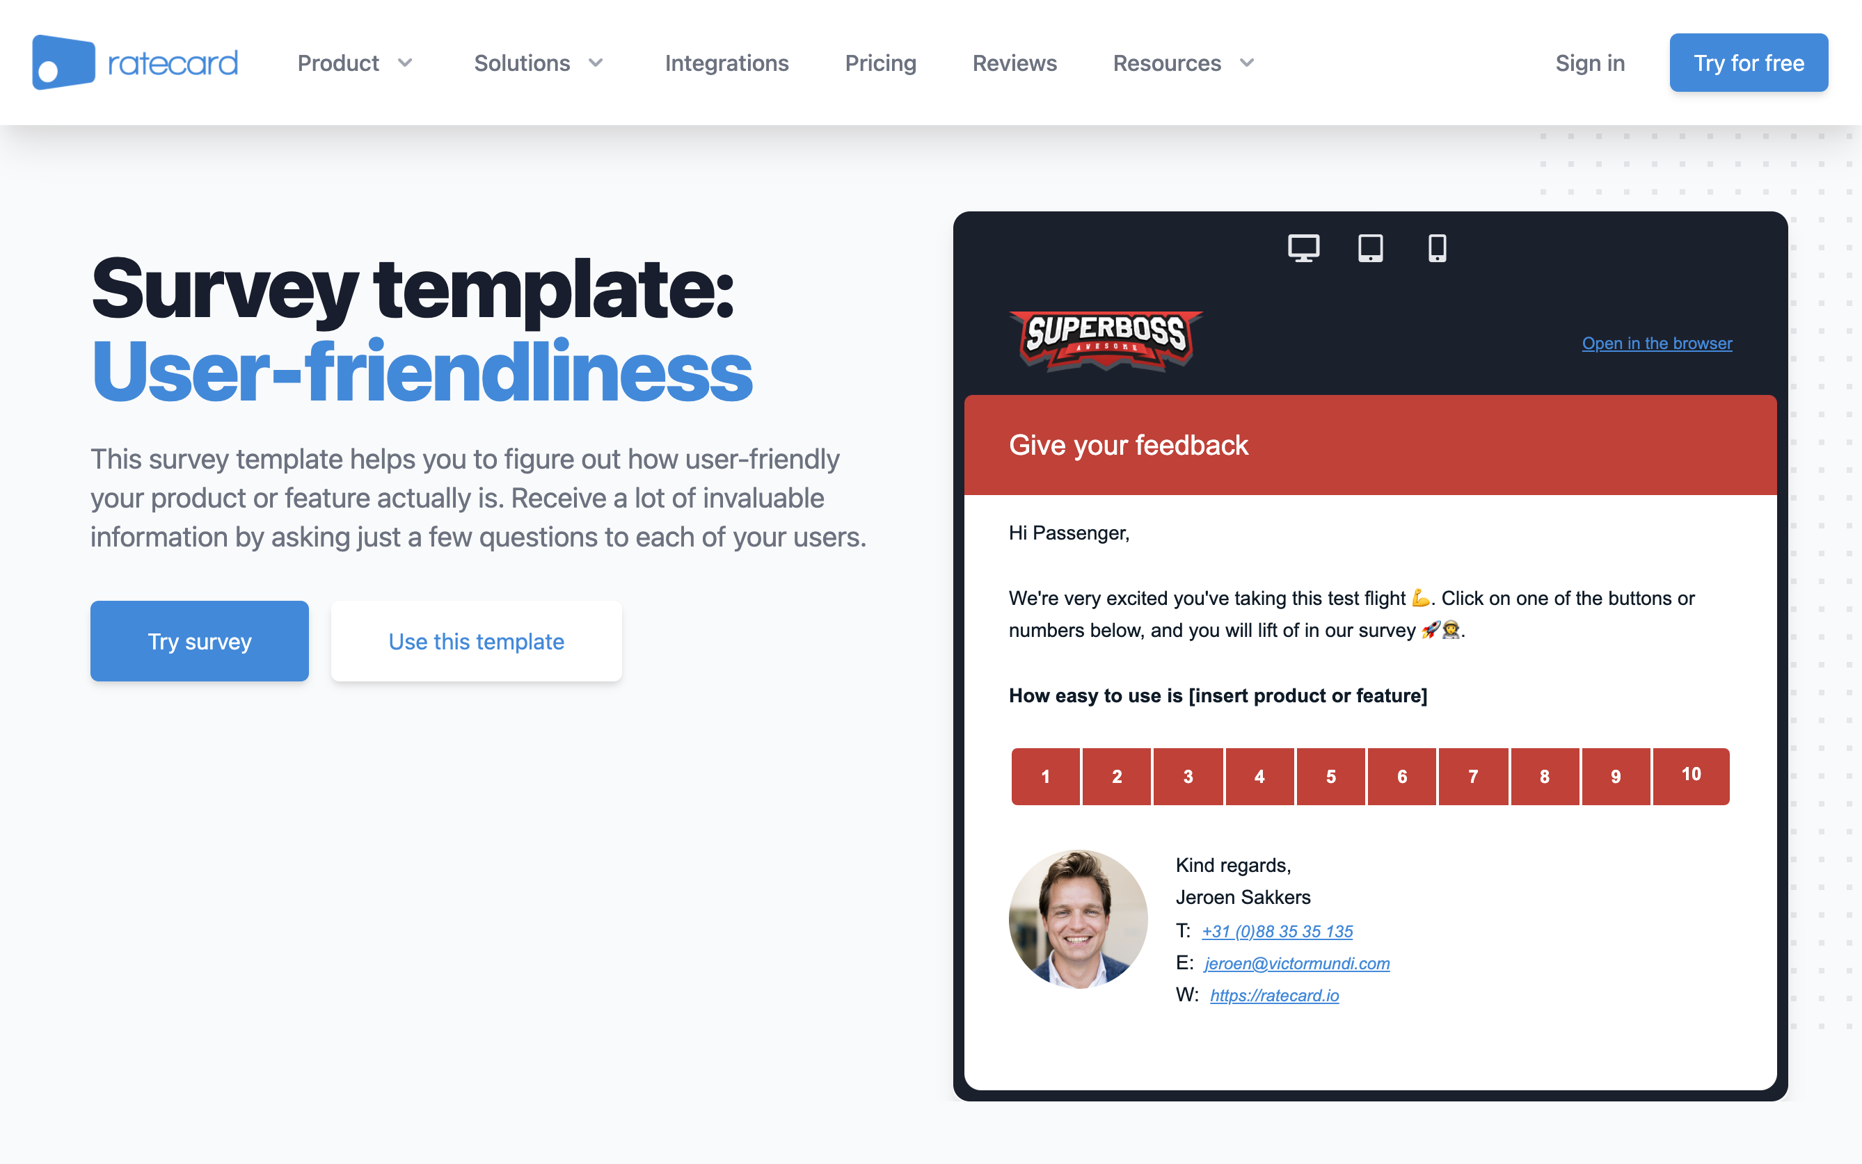The width and height of the screenshot is (1862, 1164).
Task: Click the desktop/monitor preview icon
Action: point(1303,245)
